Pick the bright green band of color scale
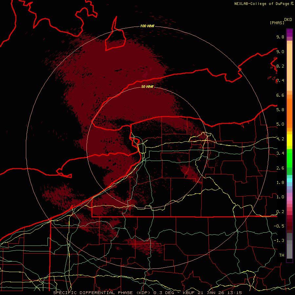Screen dimensions: 295x295 click(x=289, y=158)
